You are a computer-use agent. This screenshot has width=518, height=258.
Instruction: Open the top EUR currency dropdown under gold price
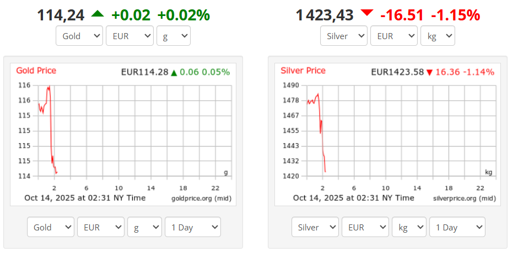(129, 36)
